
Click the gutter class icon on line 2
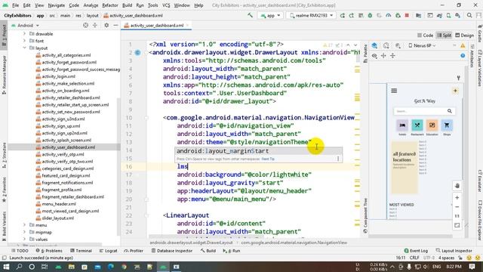point(137,53)
